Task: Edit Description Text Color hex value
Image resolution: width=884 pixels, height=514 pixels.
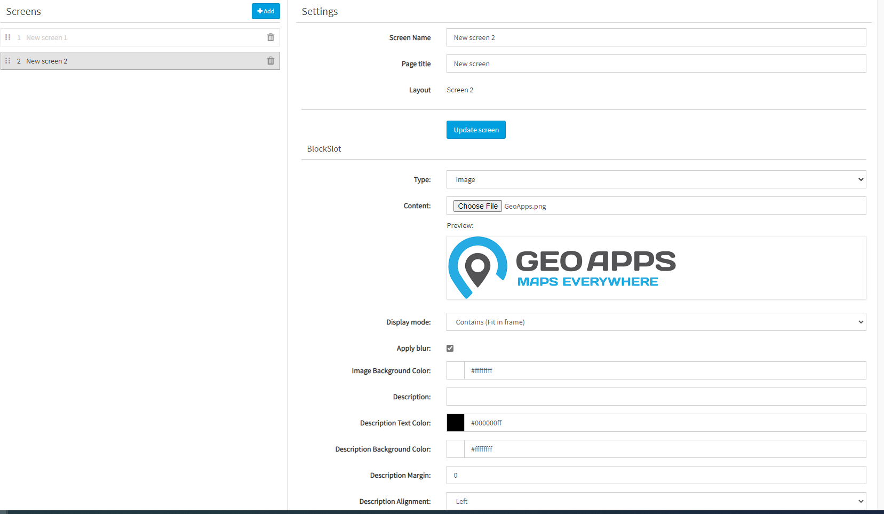Action: tap(665, 423)
